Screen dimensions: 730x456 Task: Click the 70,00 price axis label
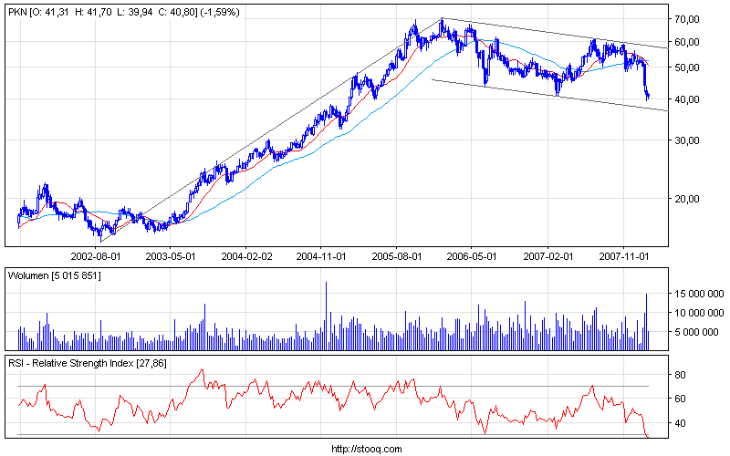click(687, 19)
